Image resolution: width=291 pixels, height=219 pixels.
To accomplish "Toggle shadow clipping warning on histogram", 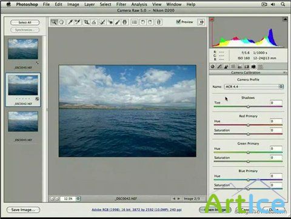I will (x=212, y=19).
